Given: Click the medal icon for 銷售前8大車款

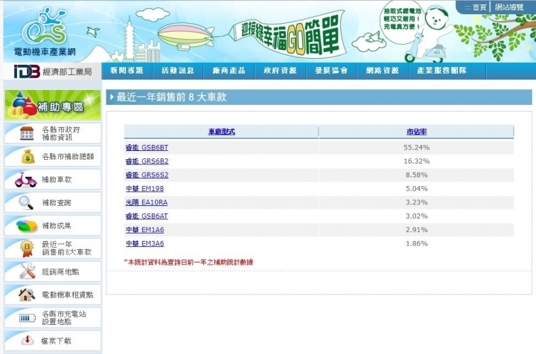Looking at the screenshot, I should [x=27, y=248].
